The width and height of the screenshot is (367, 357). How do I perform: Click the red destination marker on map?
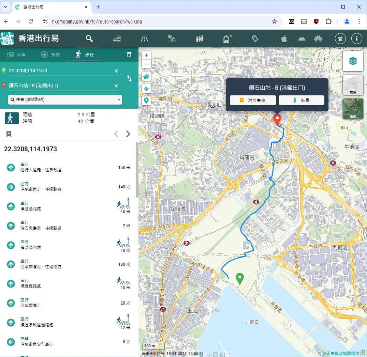tap(277, 120)
